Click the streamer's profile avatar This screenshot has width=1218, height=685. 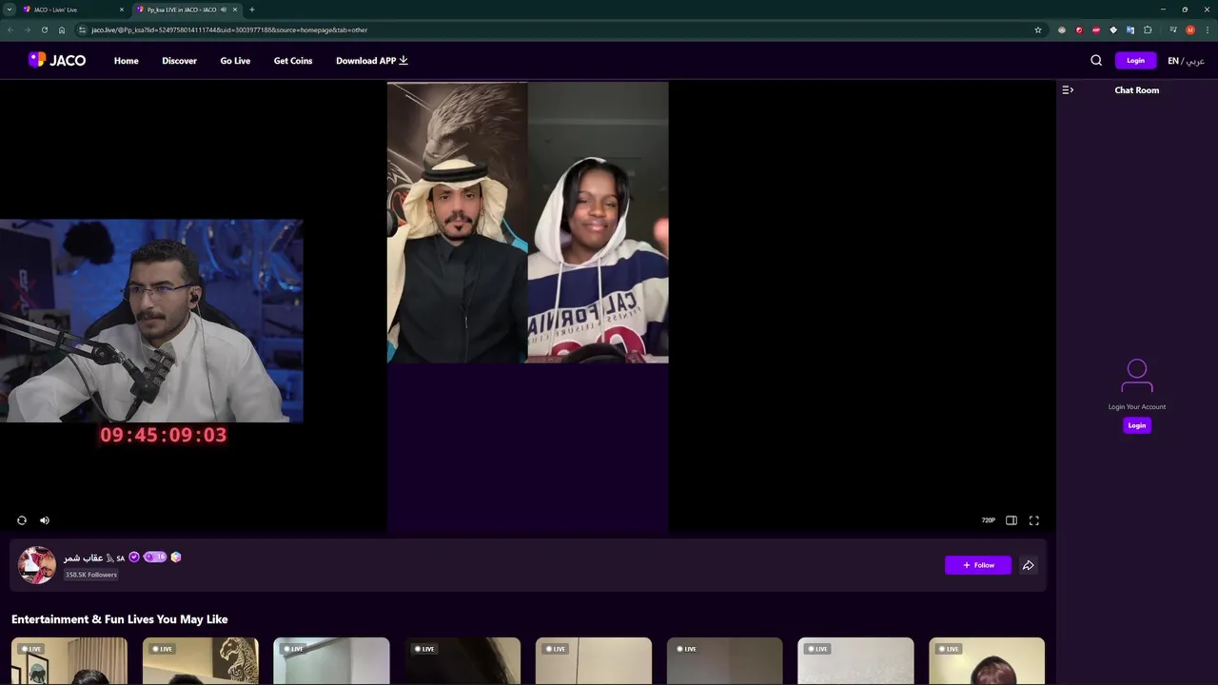pyautogui.click(x=37, y=565)
